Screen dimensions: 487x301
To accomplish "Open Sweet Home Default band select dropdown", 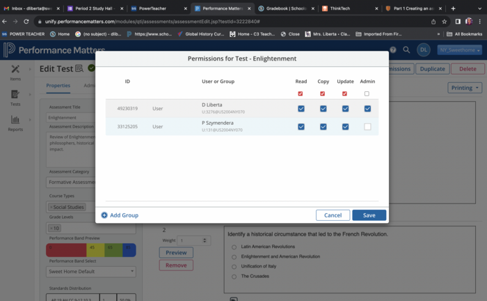I will click(x=91, y=271).
